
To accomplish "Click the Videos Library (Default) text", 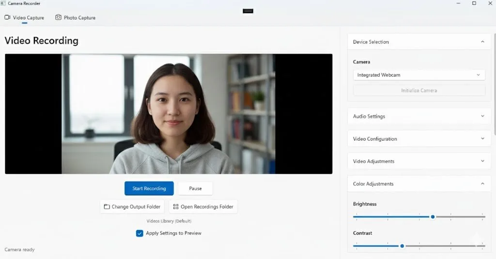I will [x=169, y=221].
